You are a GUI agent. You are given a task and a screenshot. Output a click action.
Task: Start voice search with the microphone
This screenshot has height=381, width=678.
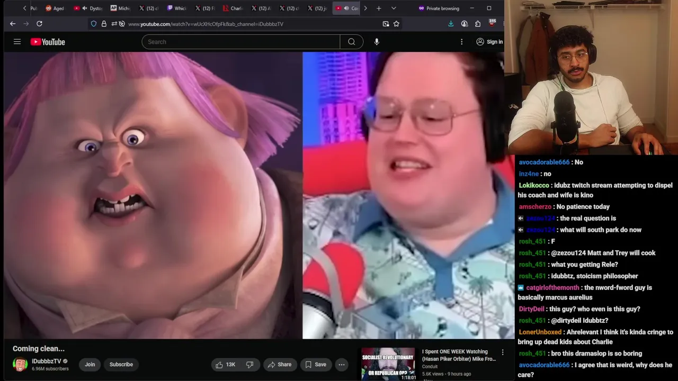[377, 42]
